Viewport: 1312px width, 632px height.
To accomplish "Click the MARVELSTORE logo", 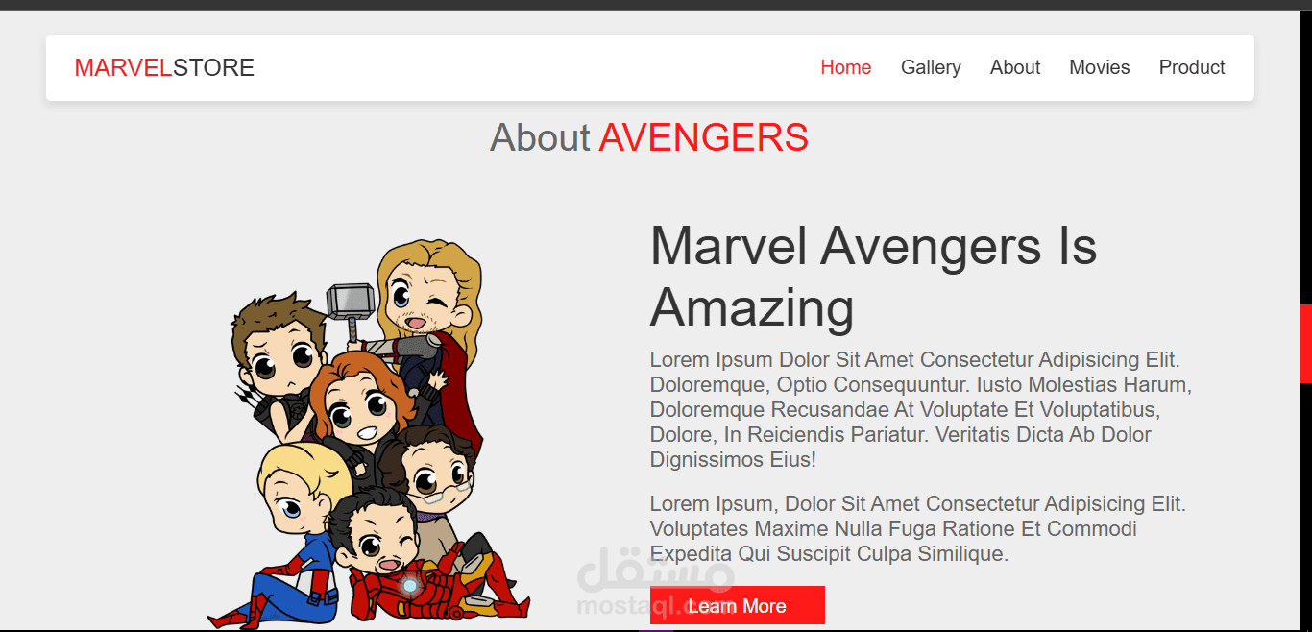I will click(164, 68).
